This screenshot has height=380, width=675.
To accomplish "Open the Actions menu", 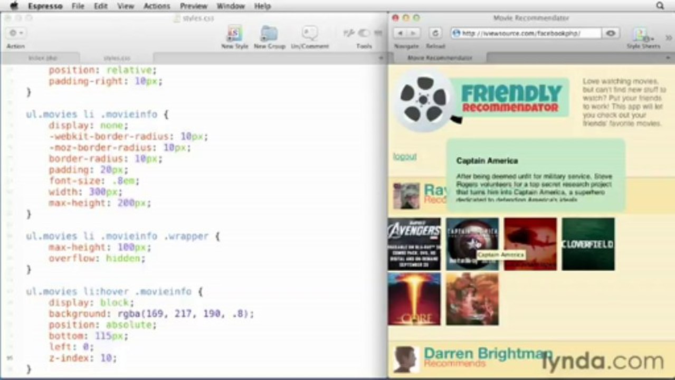I will click(157, 6).
